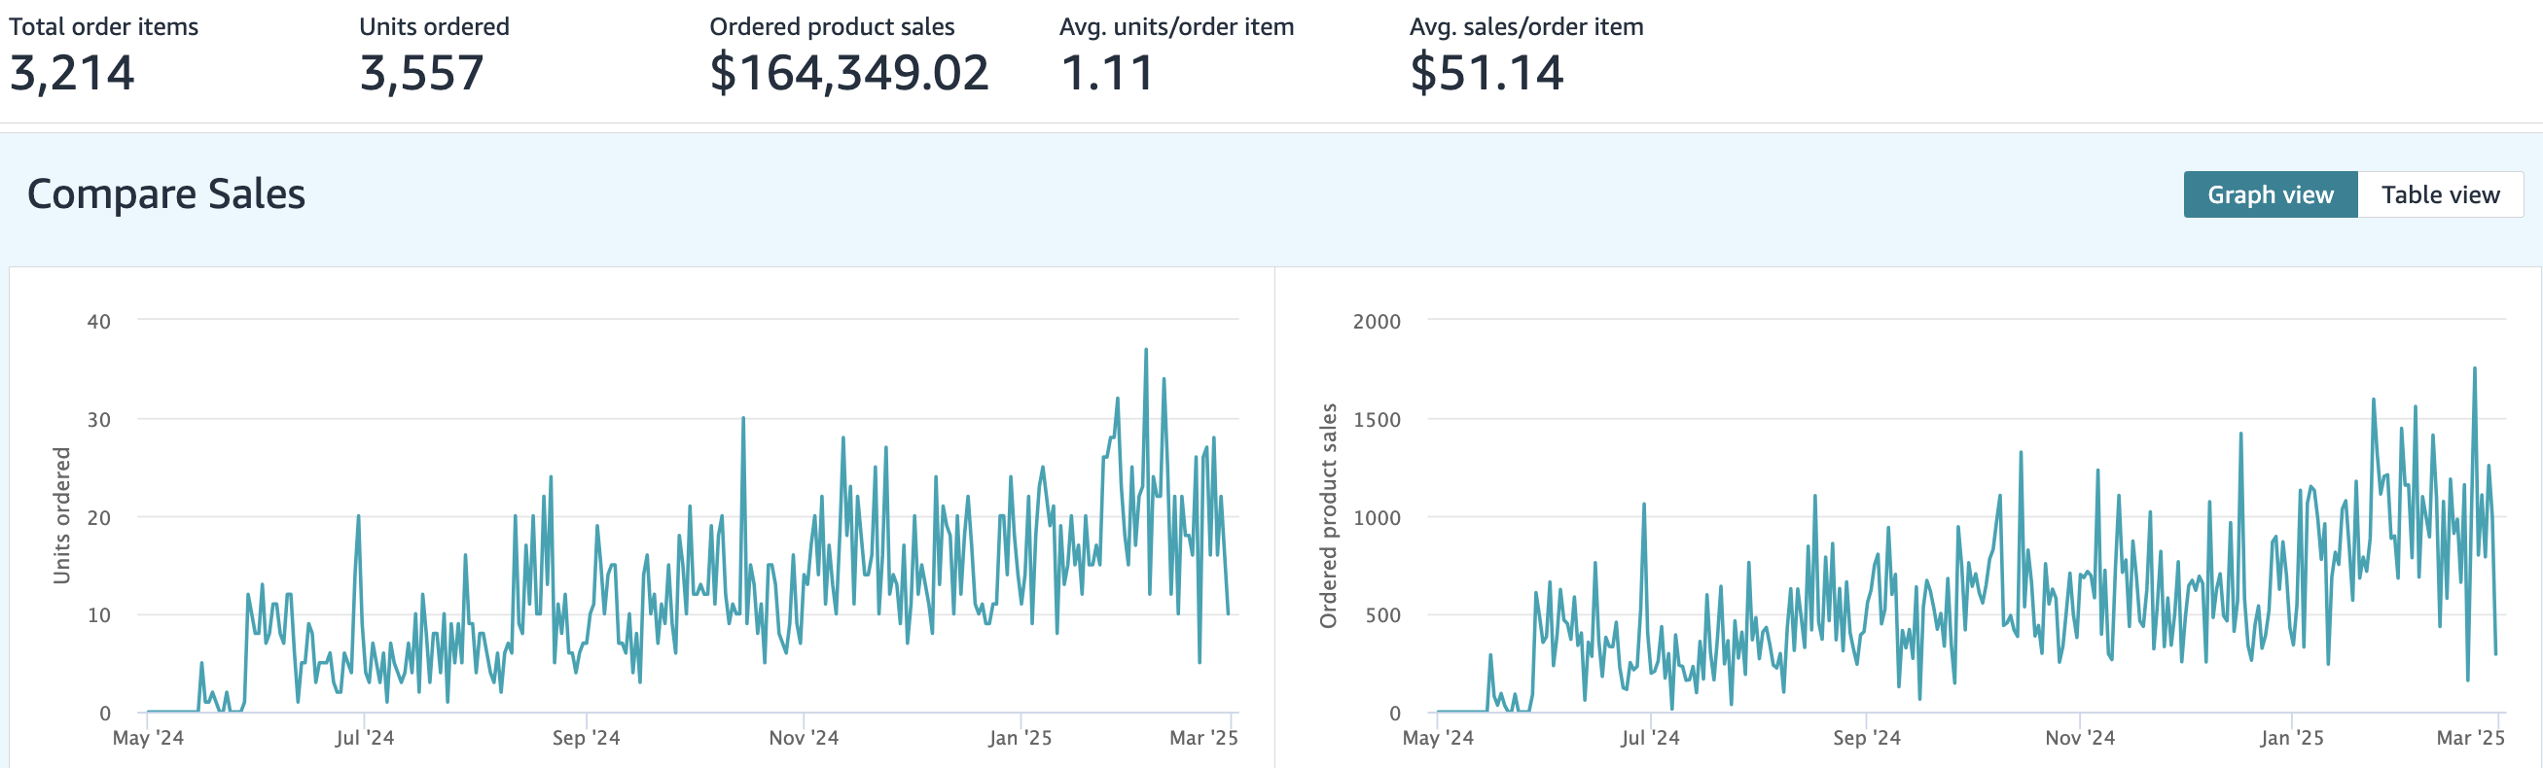Screen dimensions: 2543x768
Task: Click Nov '24 on the units chart axis
Action: point(804,738)
